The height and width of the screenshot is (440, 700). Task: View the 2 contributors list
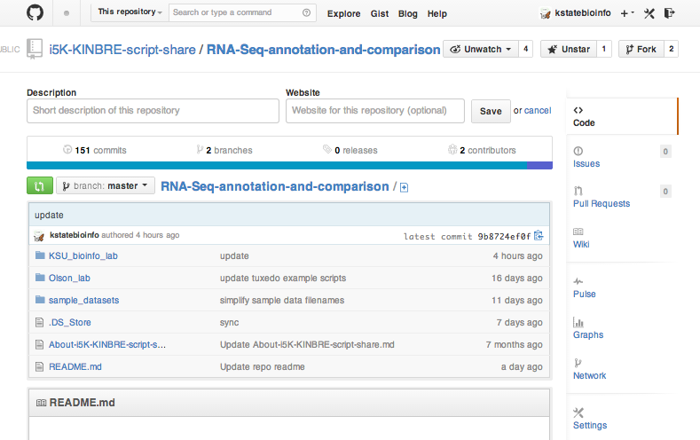point(482,150)
